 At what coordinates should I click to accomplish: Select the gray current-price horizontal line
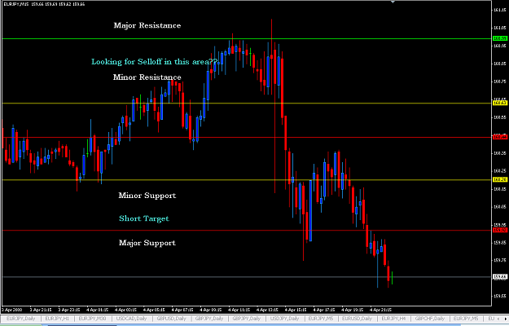pos(247,277)
